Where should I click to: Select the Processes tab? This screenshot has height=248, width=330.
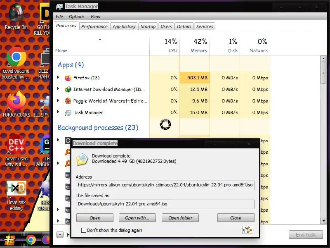[66, 26]
